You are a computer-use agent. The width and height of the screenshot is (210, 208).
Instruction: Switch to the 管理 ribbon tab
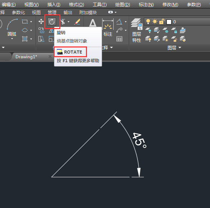(52, 13)
